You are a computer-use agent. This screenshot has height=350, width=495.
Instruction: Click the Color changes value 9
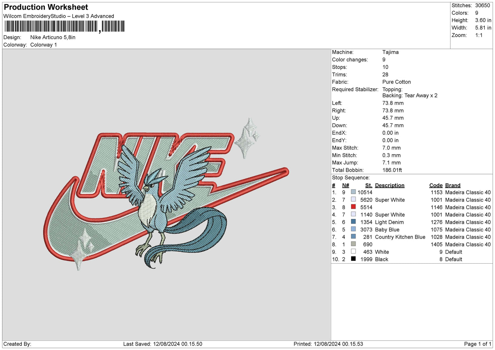point(384,60)
